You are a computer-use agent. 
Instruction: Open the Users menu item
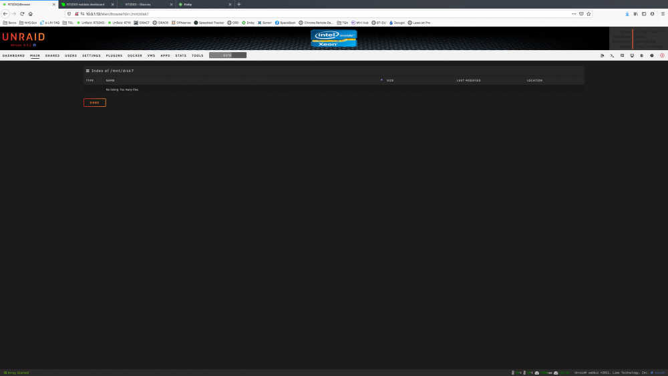click(x=71, y=55)
